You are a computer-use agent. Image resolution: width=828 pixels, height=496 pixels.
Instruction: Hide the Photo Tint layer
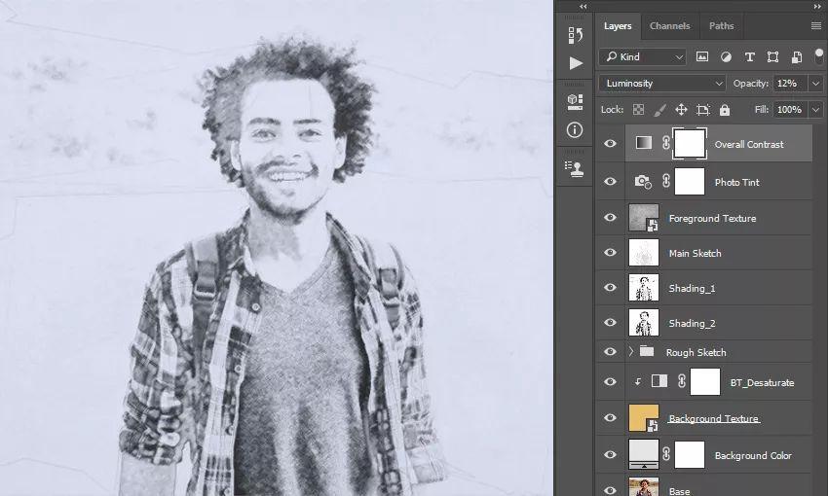611,181
